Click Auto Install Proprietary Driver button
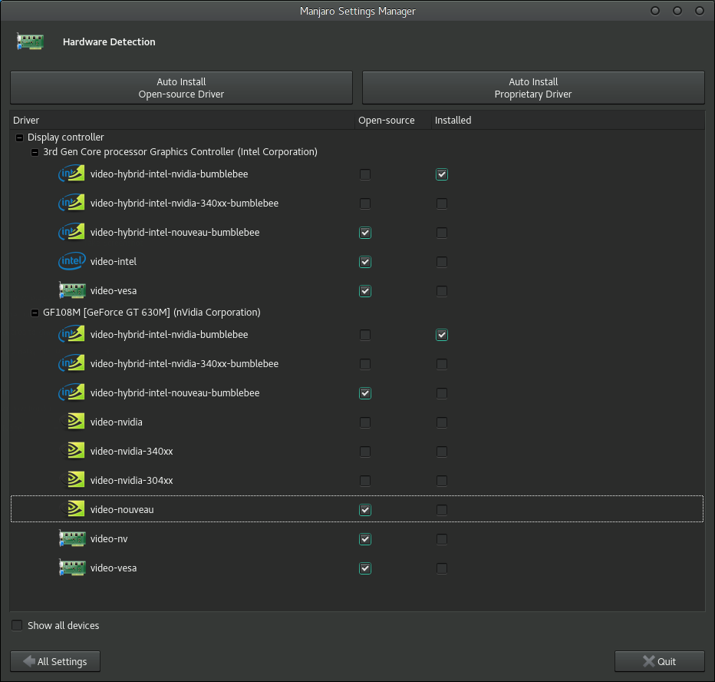The height and width of the screenshot is (682, 715). coord(533,88)
